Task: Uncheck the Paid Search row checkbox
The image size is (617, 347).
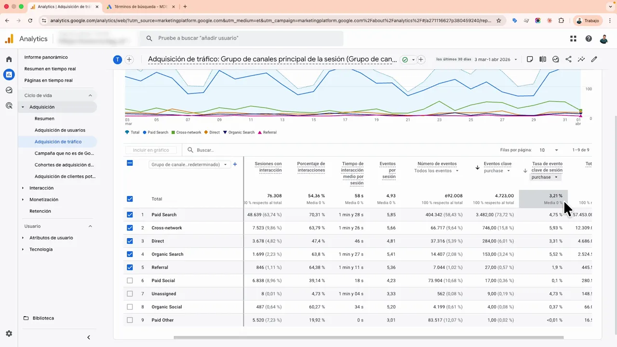Action: pyautogui.click(x=130, y=214)
